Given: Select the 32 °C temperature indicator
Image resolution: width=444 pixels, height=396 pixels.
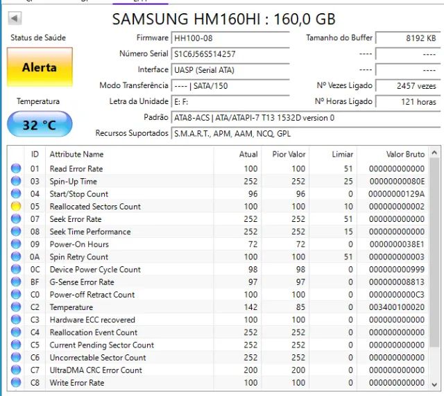Looking at the screenshot, I should click(x=40, y=124).
